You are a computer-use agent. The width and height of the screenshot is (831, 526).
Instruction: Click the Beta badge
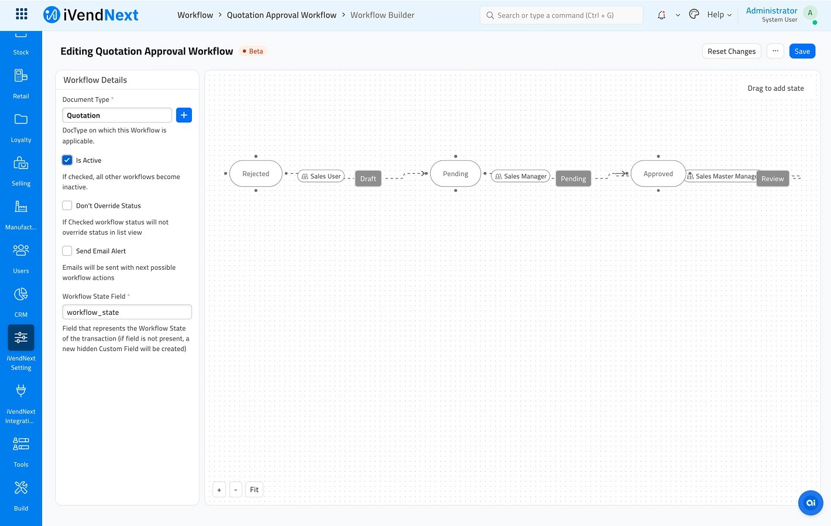point(253,51)
